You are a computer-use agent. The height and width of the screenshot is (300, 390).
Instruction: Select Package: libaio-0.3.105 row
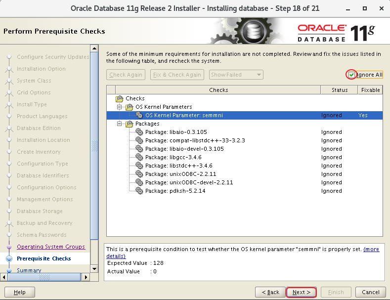(245, 132)
